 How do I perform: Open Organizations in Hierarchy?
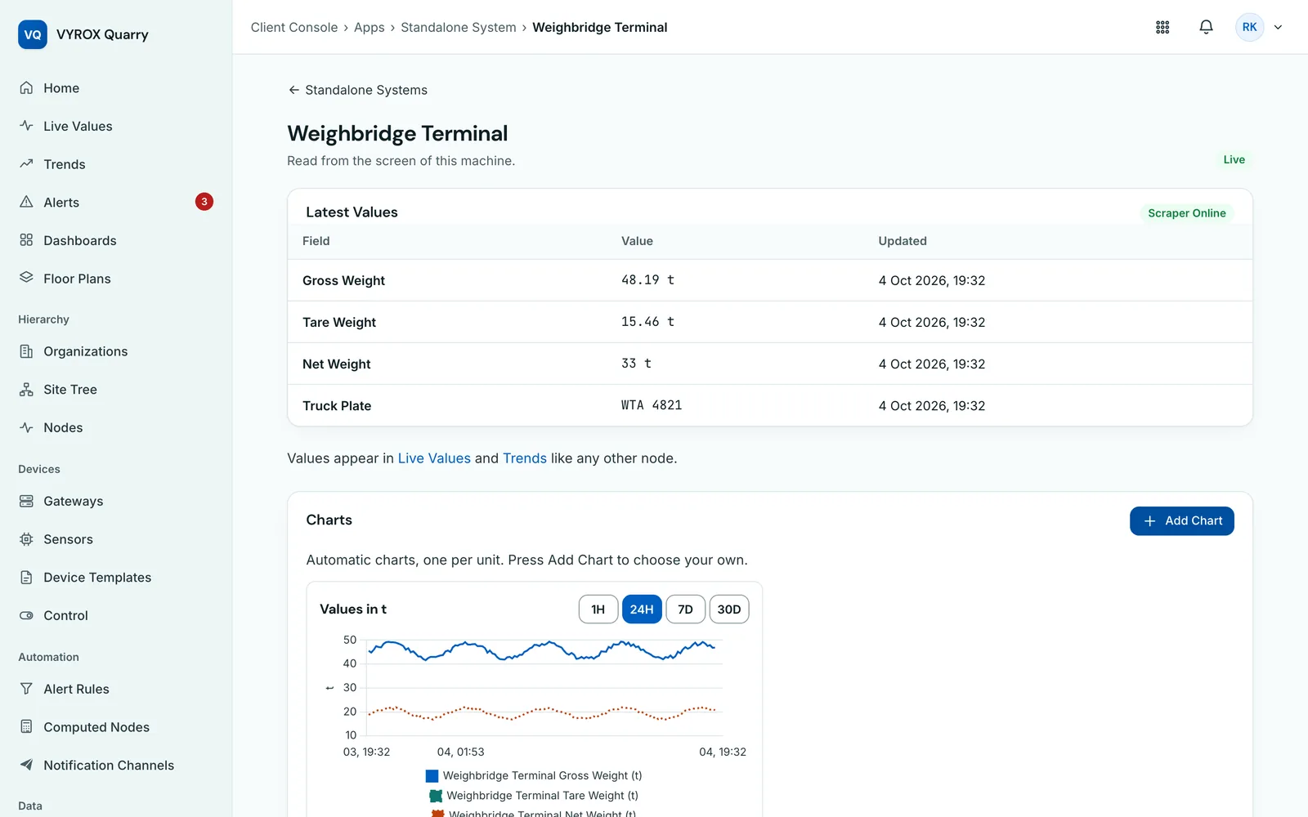(85, 351)
